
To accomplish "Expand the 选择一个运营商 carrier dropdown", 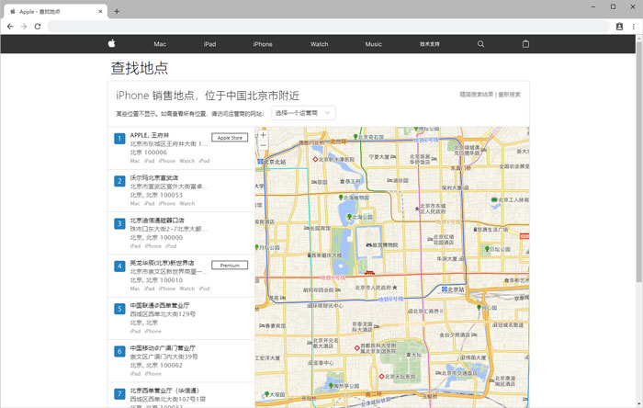I will 303,113.
